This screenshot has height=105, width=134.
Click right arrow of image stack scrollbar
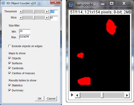click(127, 95)
